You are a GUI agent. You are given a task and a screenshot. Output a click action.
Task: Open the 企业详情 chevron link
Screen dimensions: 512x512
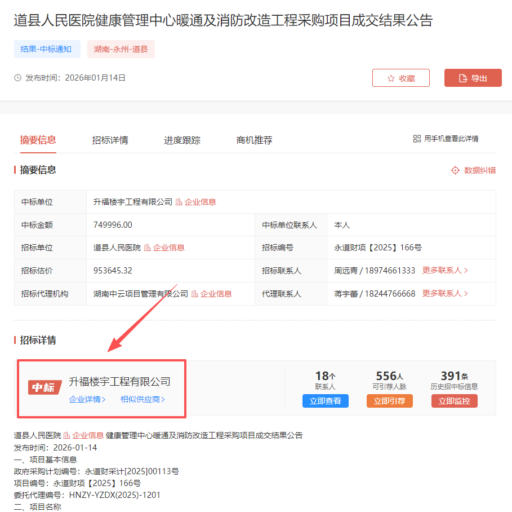pos(87,400)
